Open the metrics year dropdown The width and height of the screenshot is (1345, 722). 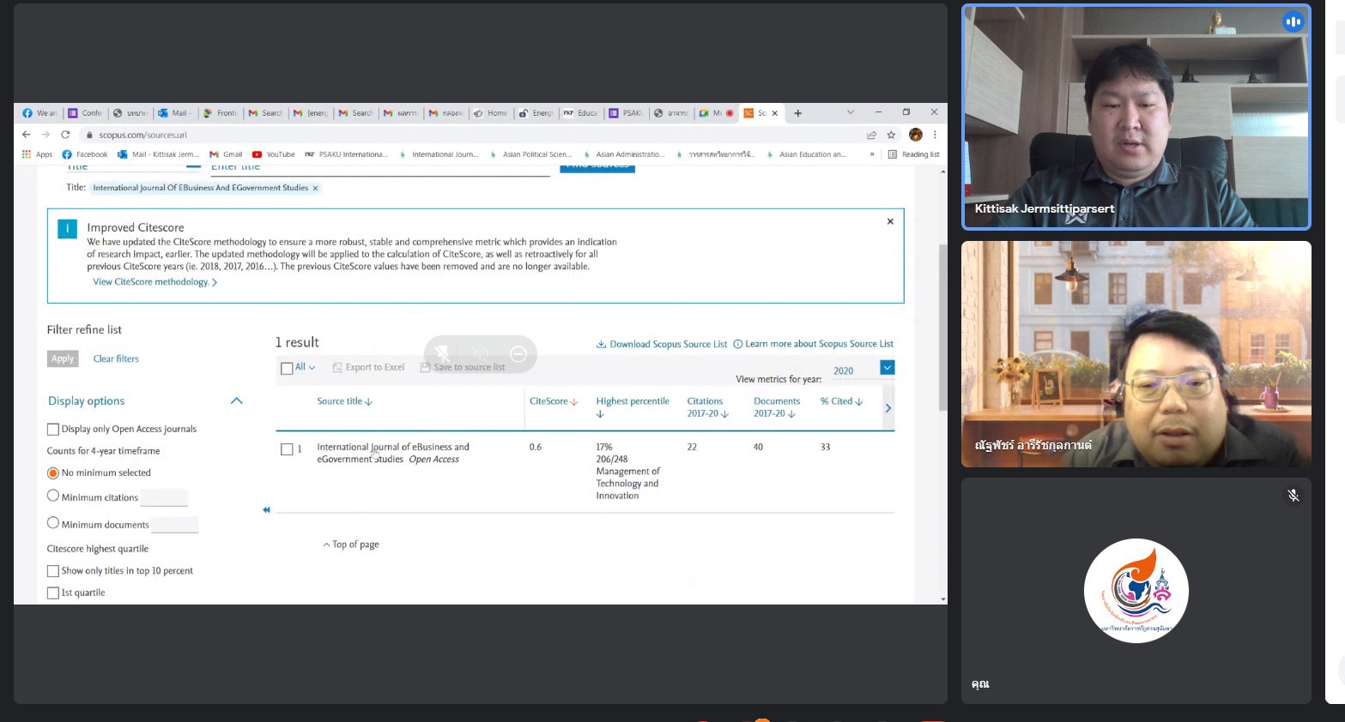[887, 368]
